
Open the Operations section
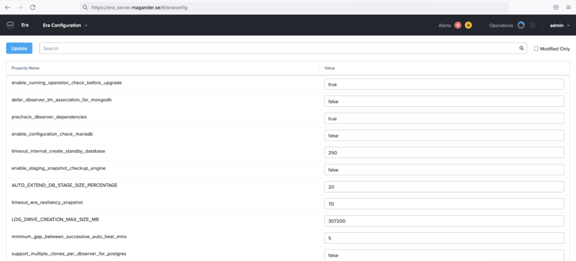(501, 26)
